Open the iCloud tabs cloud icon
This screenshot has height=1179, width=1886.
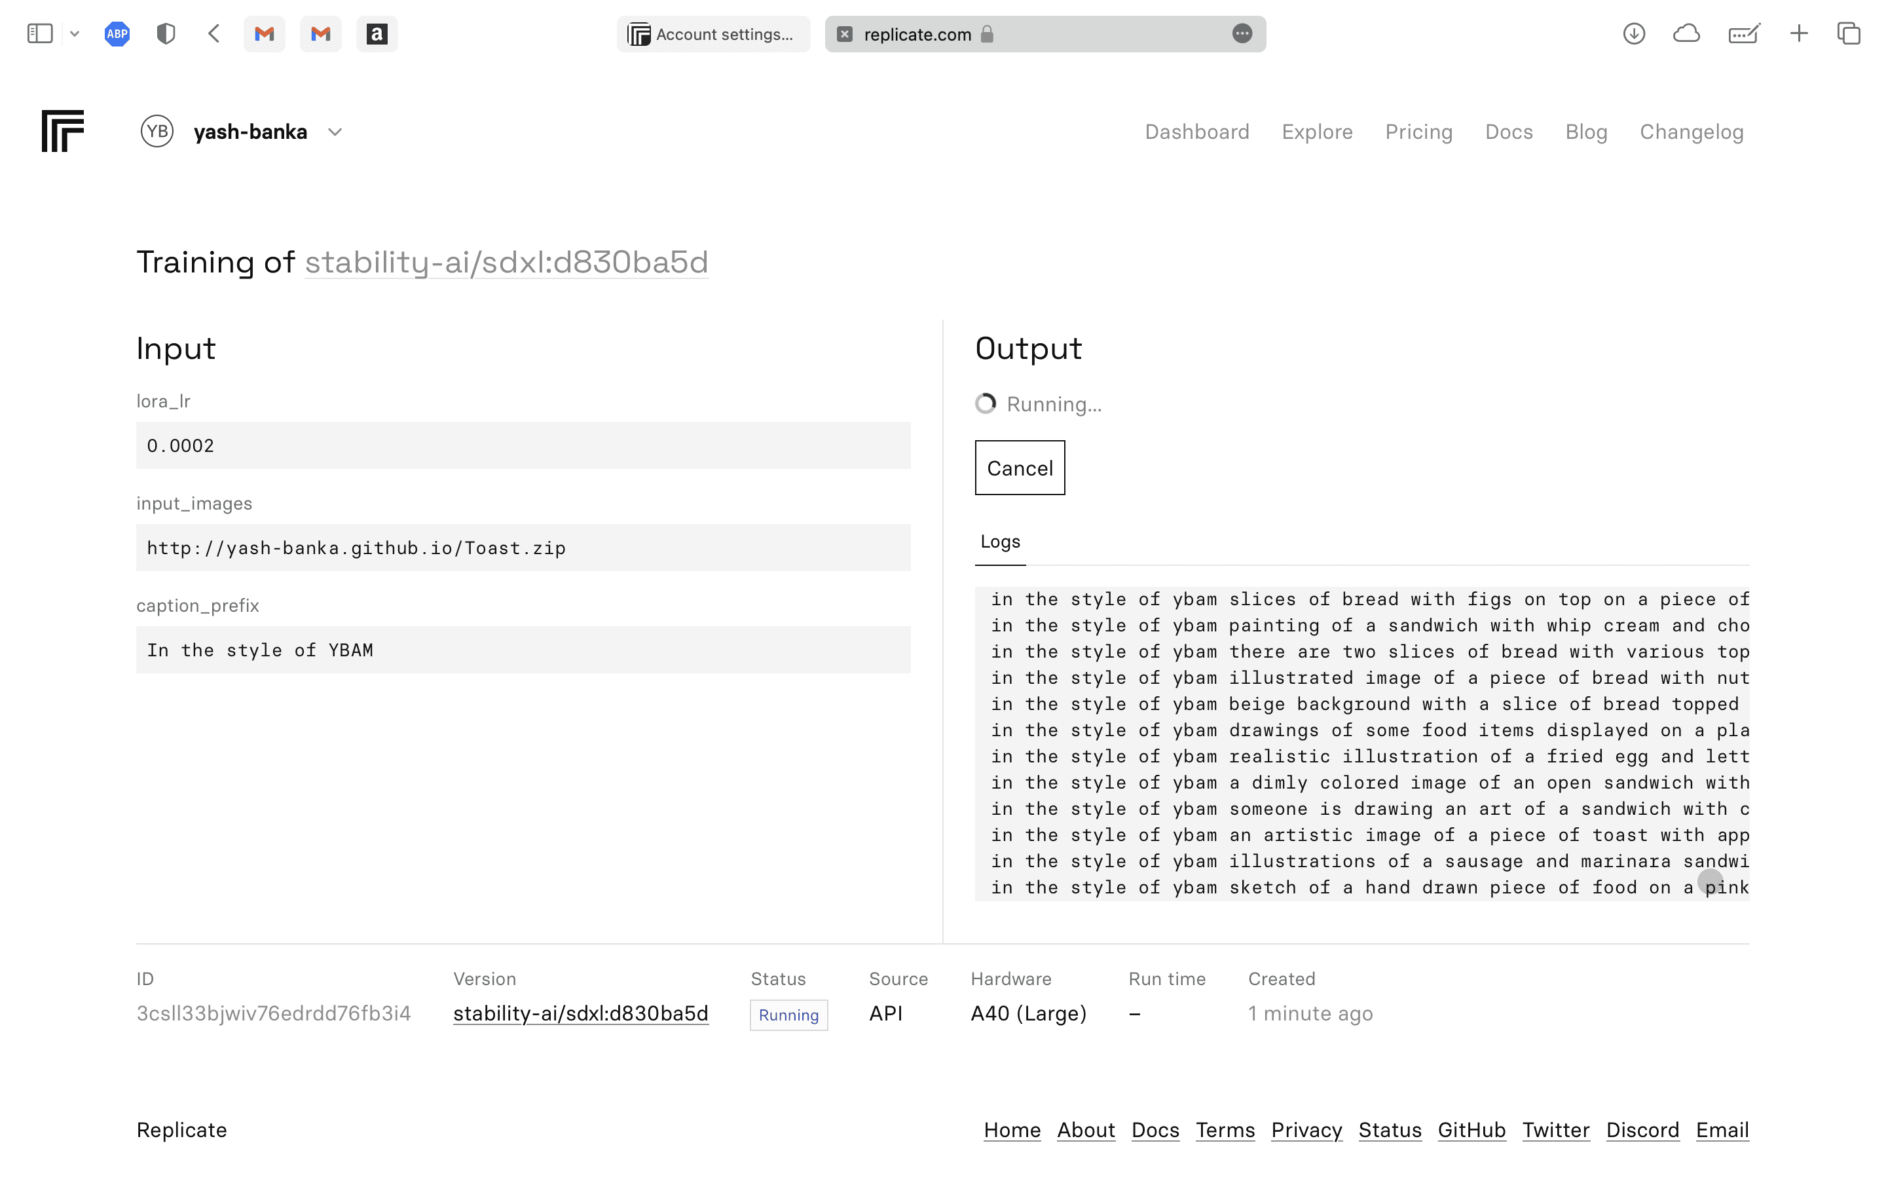coord(1686,33)
